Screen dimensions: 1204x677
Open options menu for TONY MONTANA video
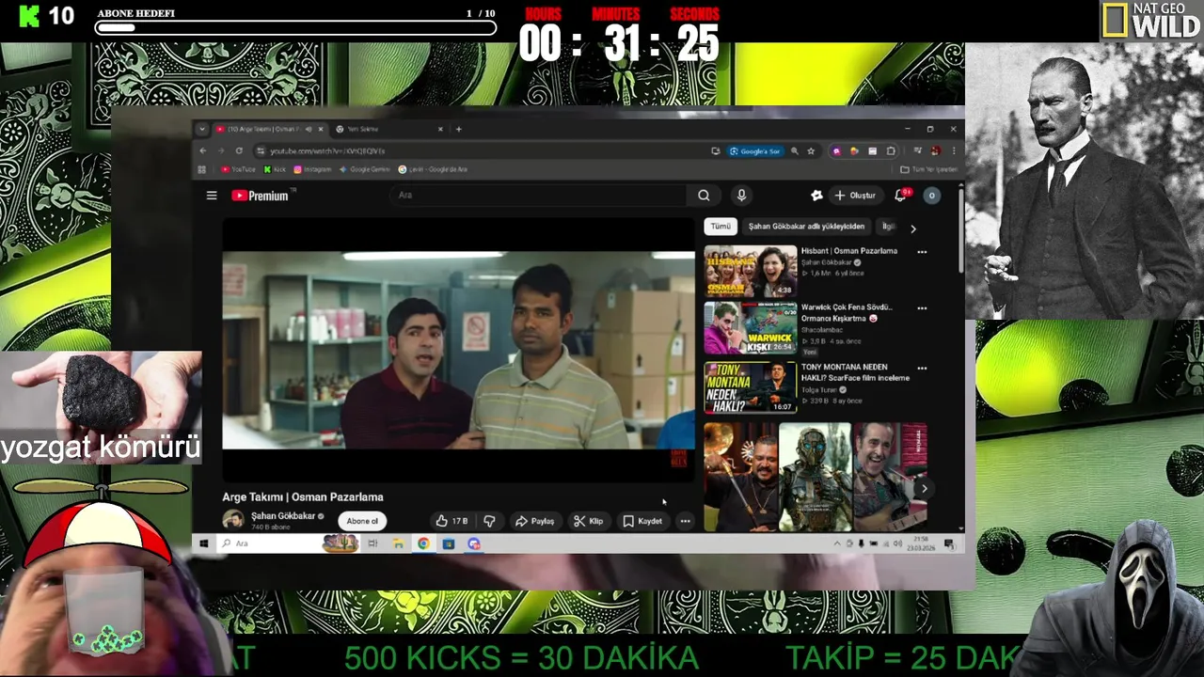922,369
